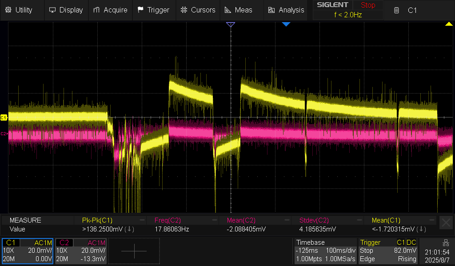Remove the Pk-Pk(C1) measurement using minus icon

coord(142,220)
